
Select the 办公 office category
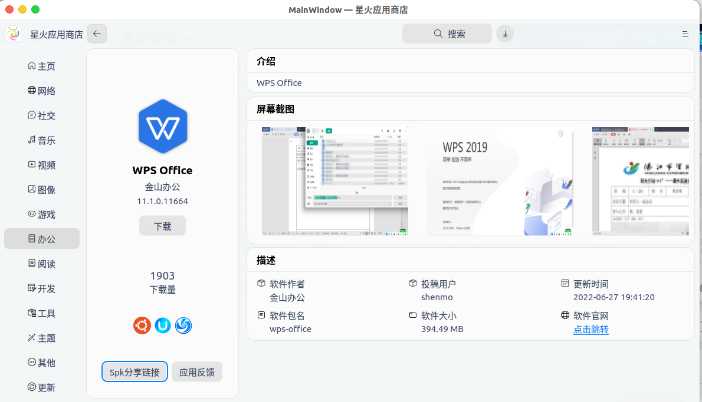(x=42, y=239)
